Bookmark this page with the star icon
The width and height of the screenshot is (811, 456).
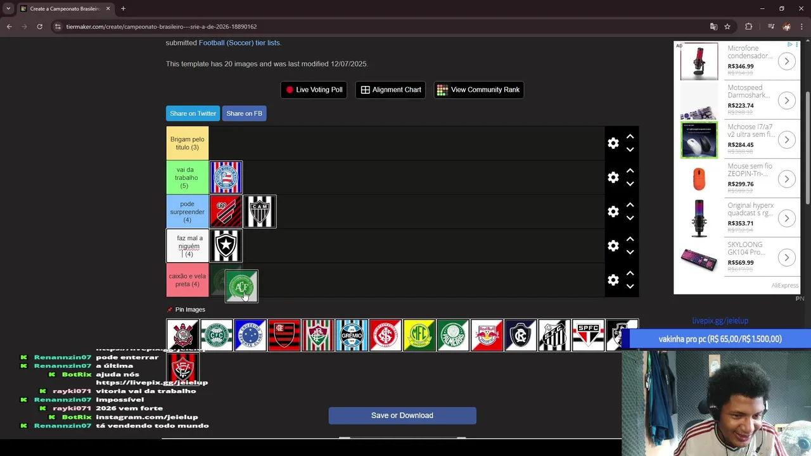click(x=727, y=27)
